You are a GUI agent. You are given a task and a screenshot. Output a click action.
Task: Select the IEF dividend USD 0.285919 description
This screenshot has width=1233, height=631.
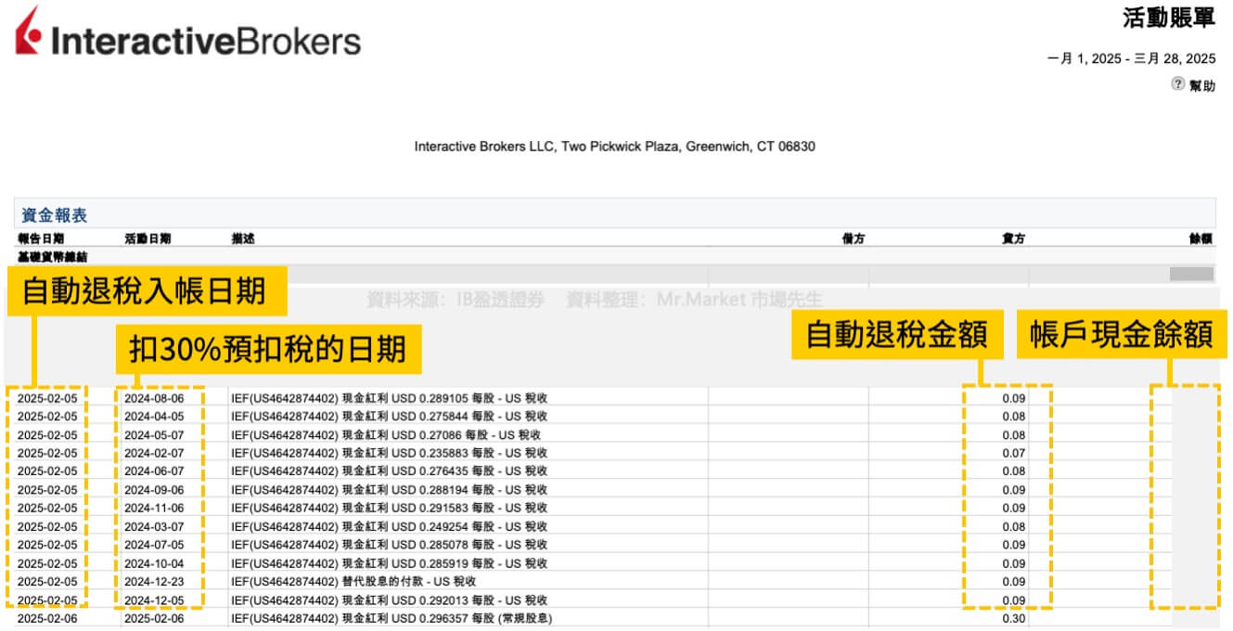[x=390, y=563]
